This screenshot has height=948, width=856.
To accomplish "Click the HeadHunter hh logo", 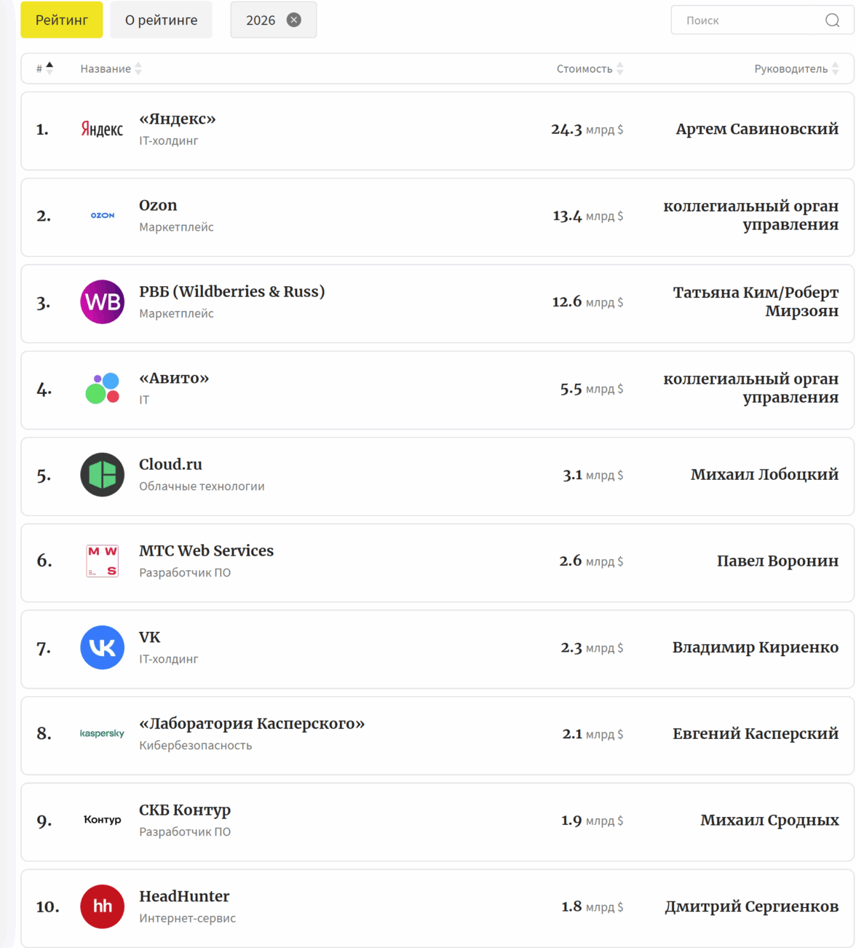I will click(102, 906).
